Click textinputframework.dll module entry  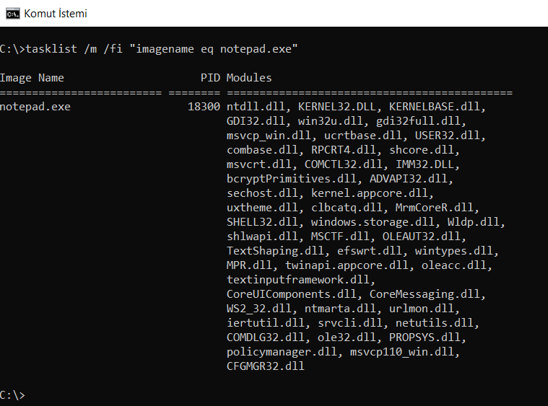click(x=297, y=280)
